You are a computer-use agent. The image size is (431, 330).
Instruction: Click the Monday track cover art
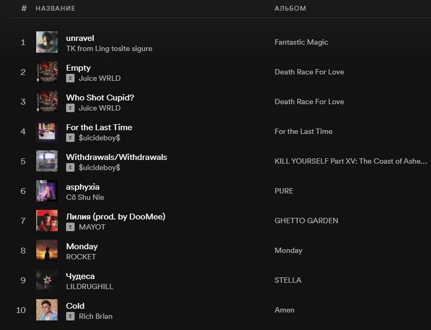tap(46, 250)
